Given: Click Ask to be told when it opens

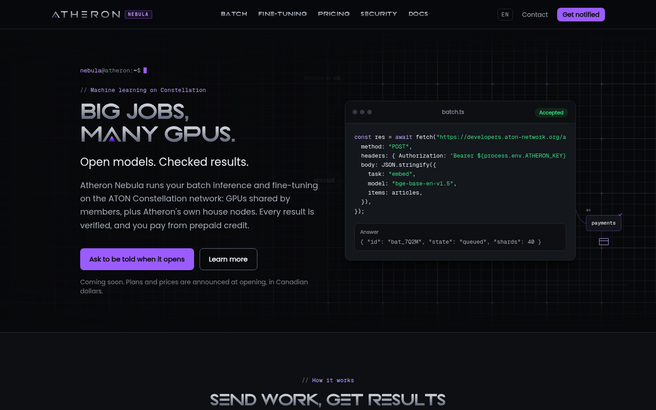Looking at the screenshot, I should (137, 259).
